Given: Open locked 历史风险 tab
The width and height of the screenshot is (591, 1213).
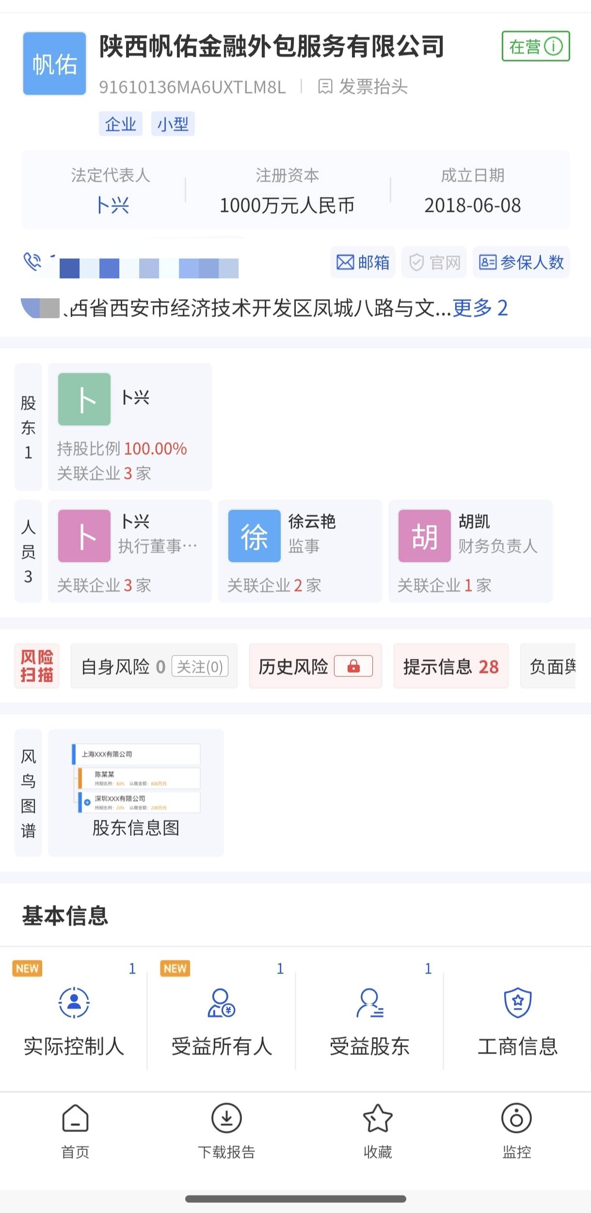Looking at the screenshot, I should [x=315, y=666].
